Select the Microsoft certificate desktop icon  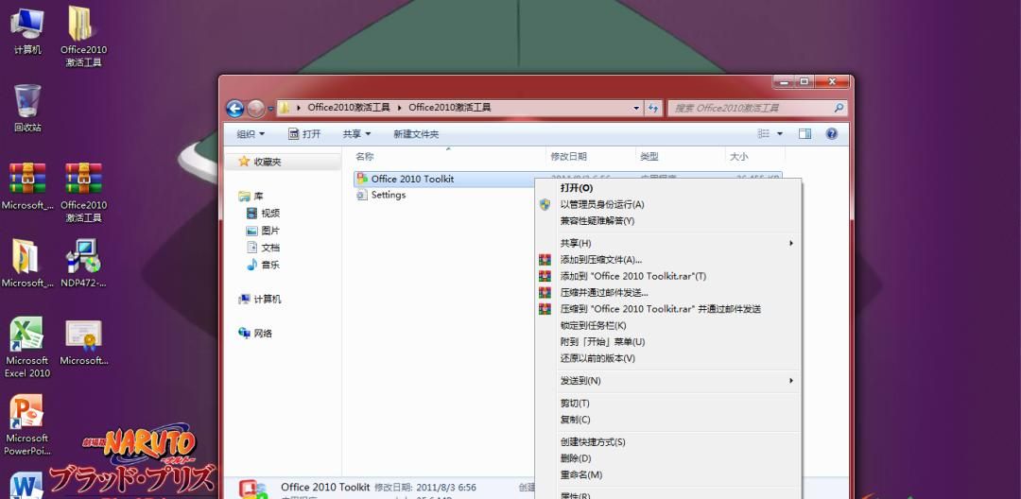click(83, 342)
